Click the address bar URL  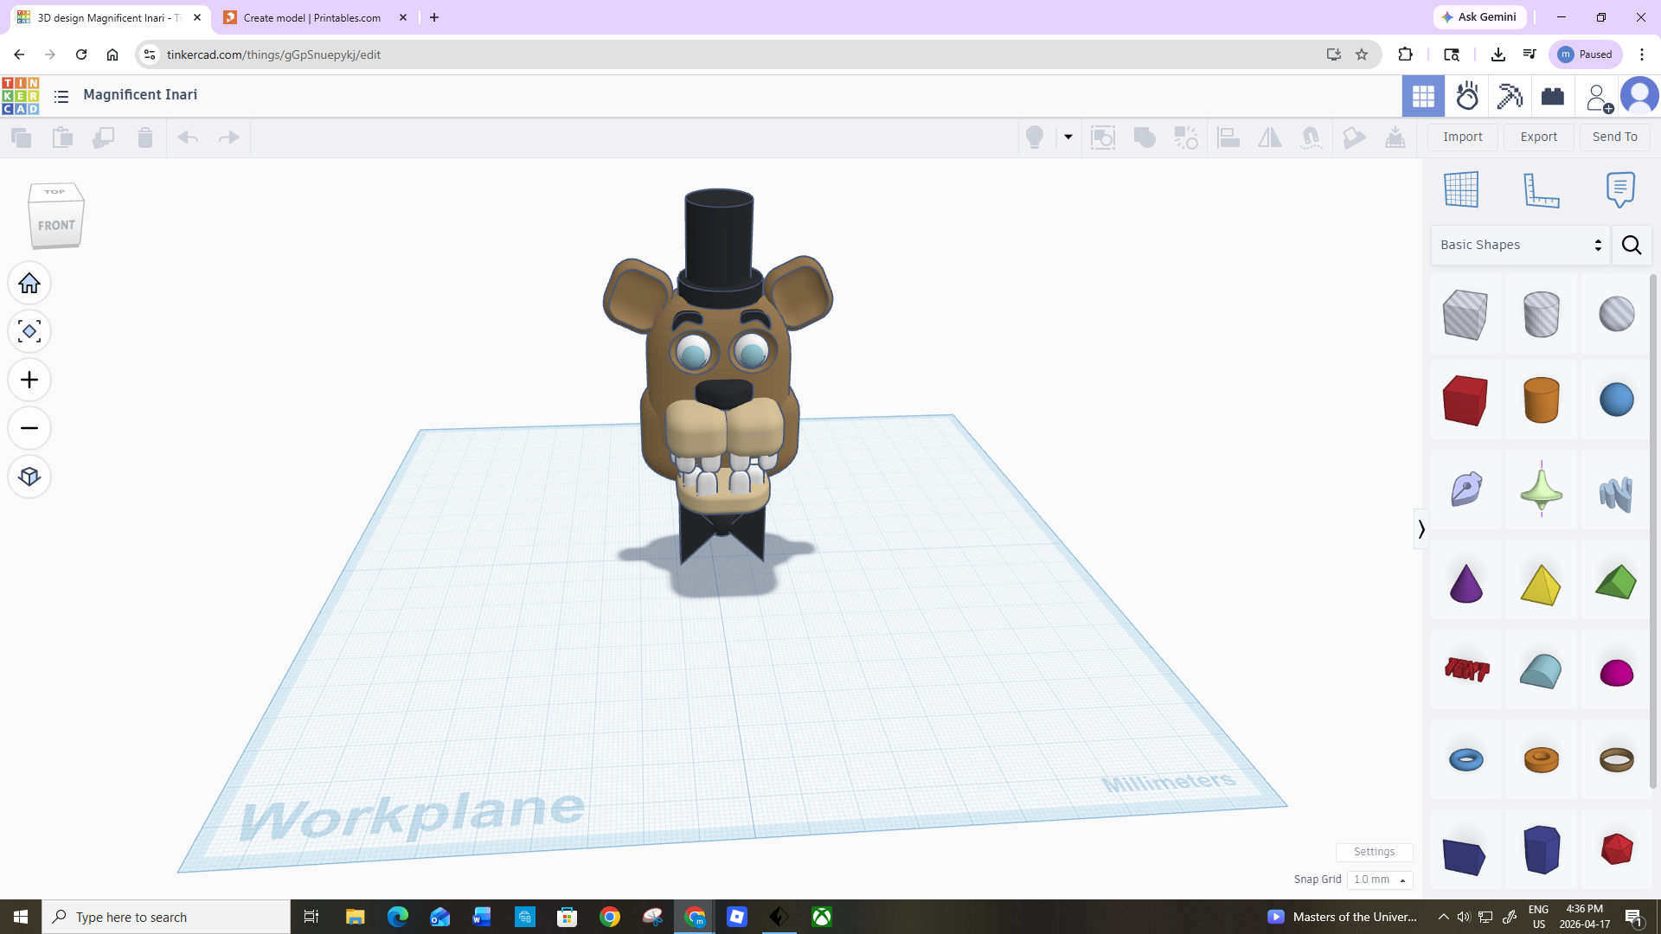click(x=273, y=54)
